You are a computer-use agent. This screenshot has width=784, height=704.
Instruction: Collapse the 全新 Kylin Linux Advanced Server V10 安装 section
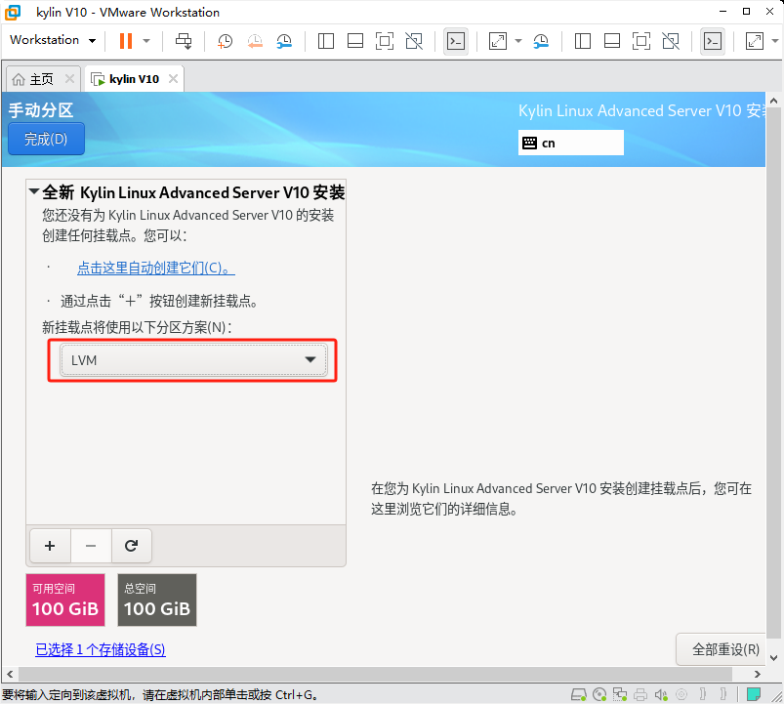(x=34, y=191)
